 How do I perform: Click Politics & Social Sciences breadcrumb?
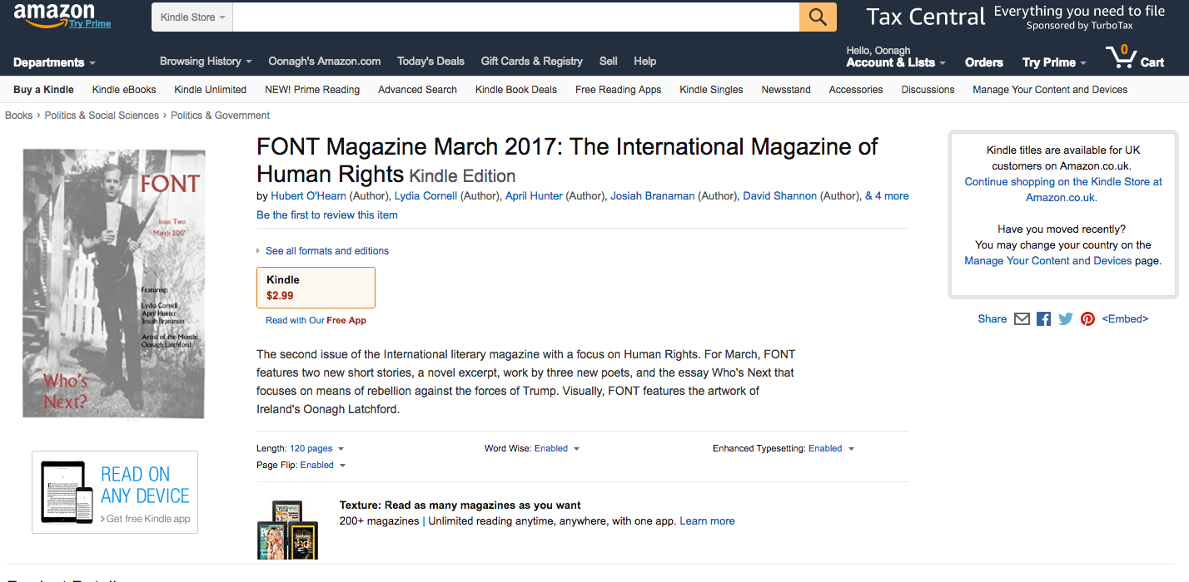[102, 116]
